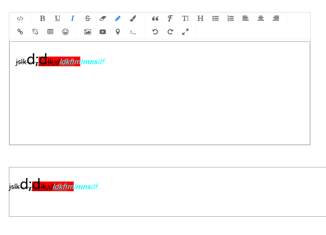Toggle underline formatting

[x=58, y=19]
